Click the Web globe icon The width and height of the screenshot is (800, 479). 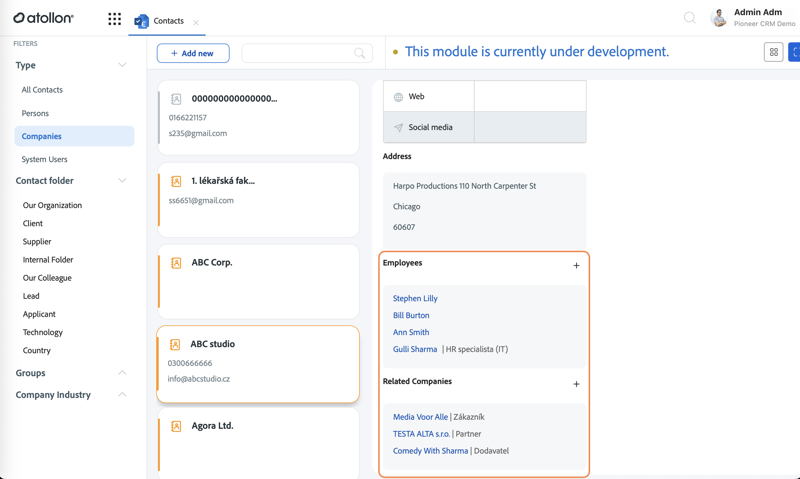click(398, 97)
